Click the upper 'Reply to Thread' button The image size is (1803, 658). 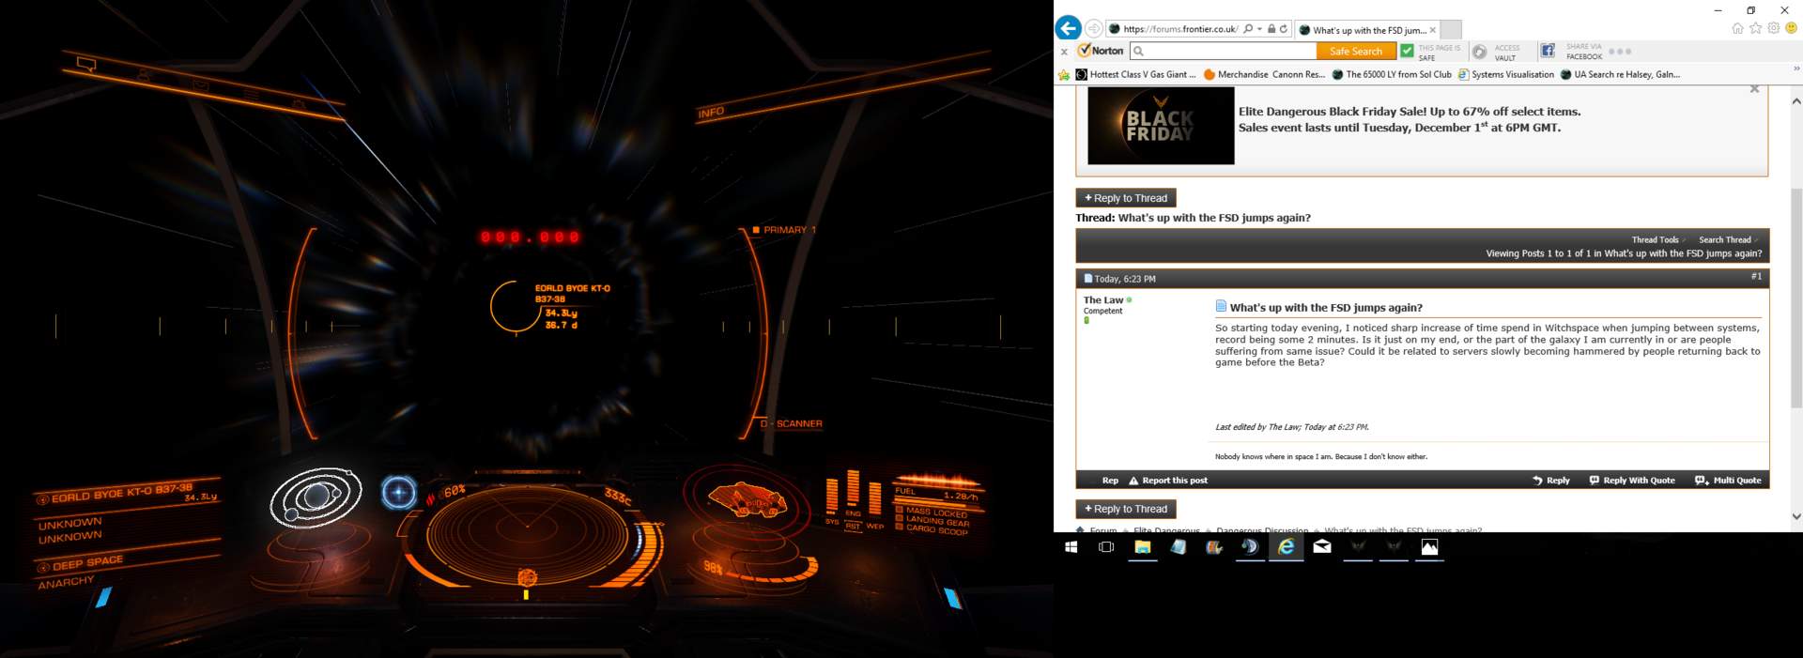(1126, 198)
